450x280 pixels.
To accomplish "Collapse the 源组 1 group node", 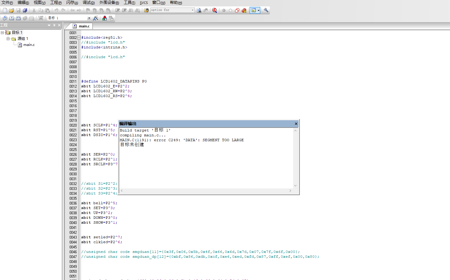I will pyautogui.click(x=8, y=39).
